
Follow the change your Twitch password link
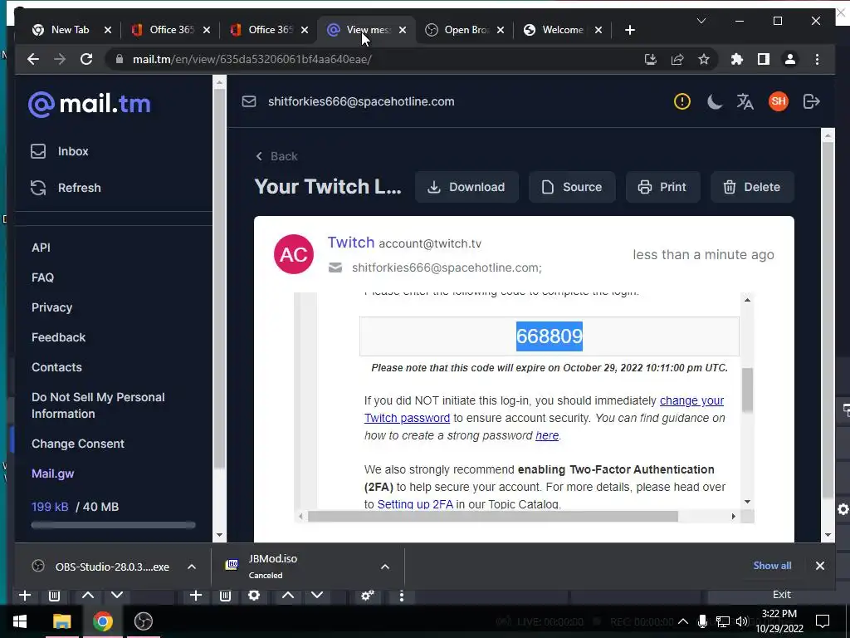click(544, 409)
